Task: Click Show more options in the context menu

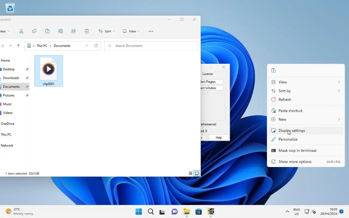Action: click(x=306, y=162)
